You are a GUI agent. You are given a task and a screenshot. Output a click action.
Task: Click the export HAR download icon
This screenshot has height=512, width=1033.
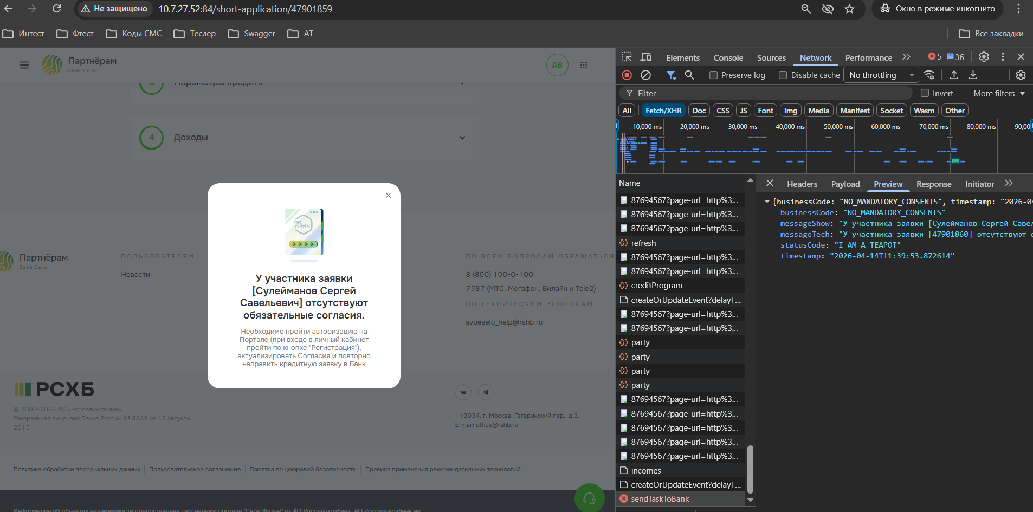(973, 75)
